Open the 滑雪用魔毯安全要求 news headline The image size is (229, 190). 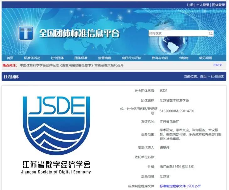pos(72,65)
